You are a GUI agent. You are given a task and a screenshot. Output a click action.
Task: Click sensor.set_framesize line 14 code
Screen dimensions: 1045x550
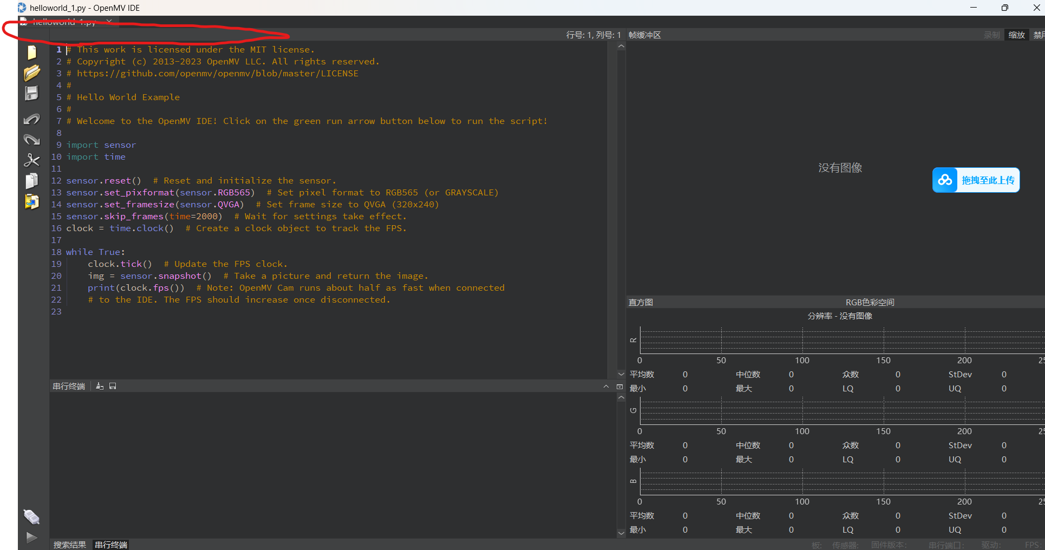[x=155, y=204]
